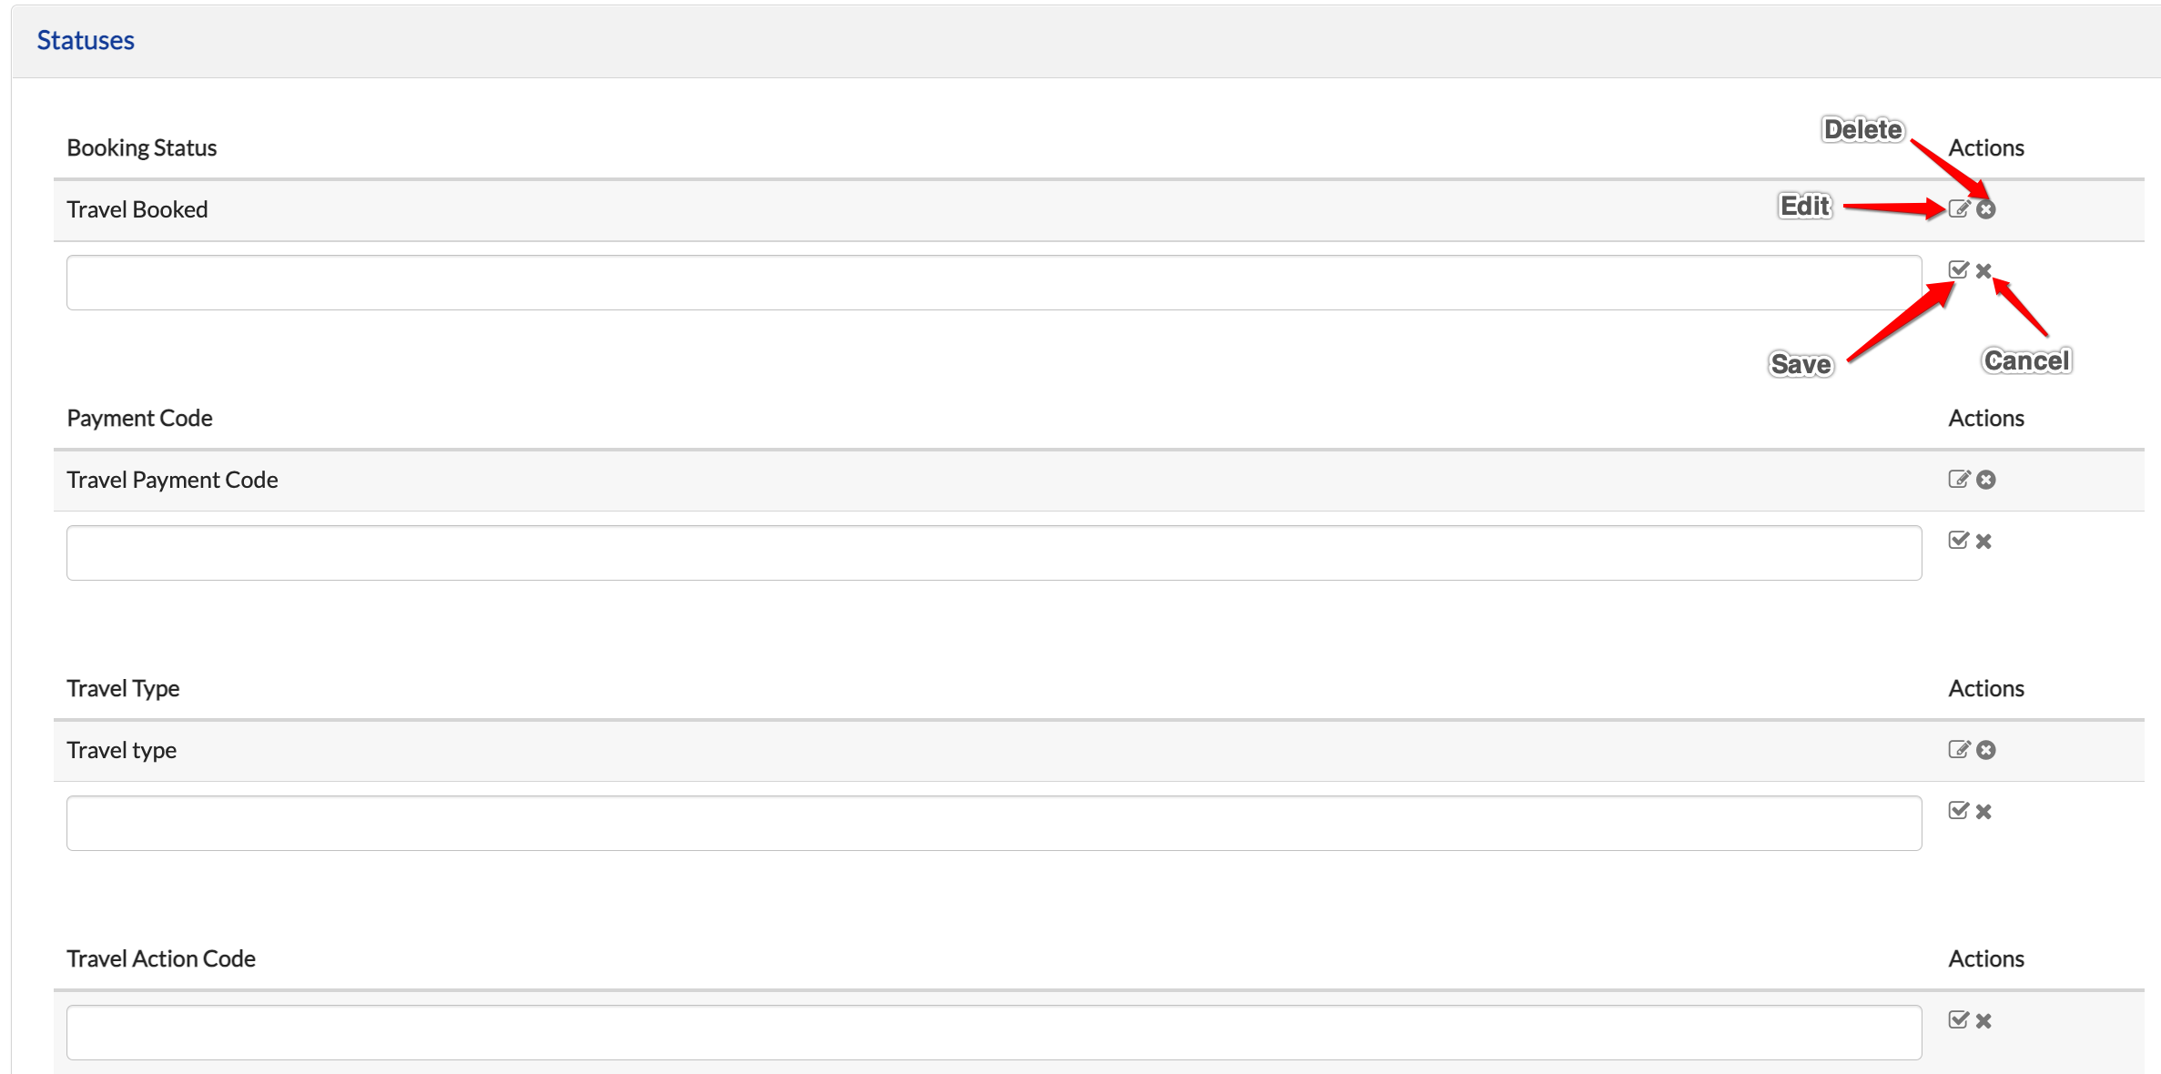Edit the Travel Payment Code row

1959,480
